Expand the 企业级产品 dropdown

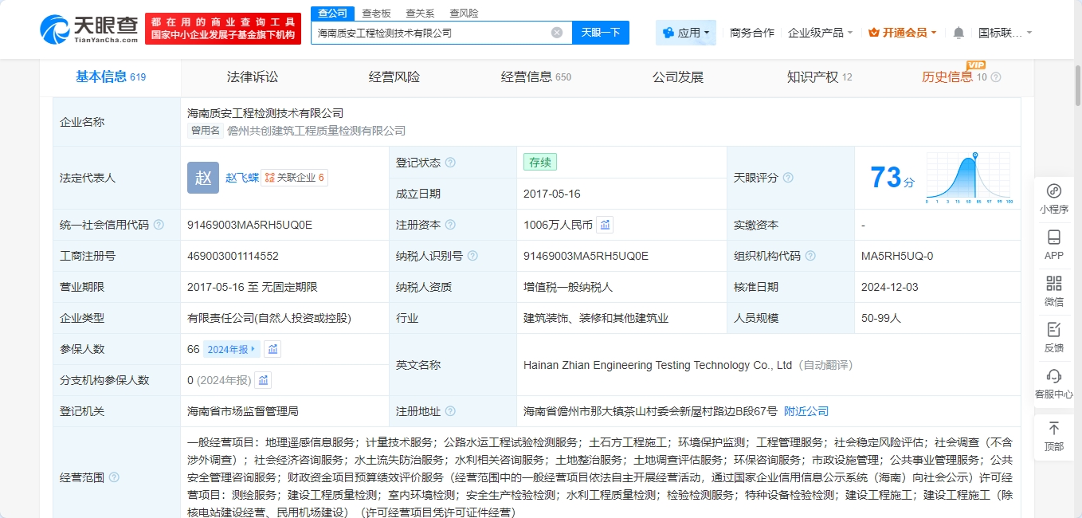point(820,33)
